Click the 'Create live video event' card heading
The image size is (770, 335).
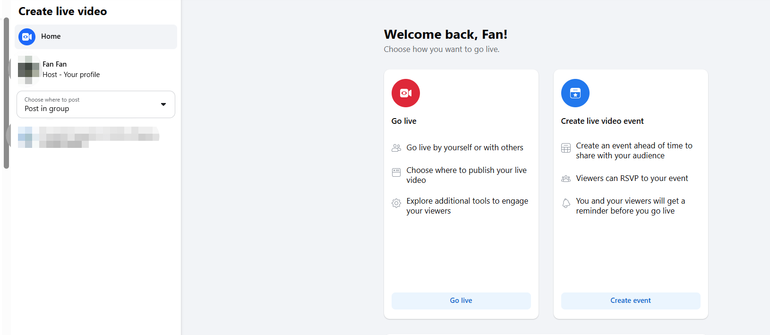[602, 121]
